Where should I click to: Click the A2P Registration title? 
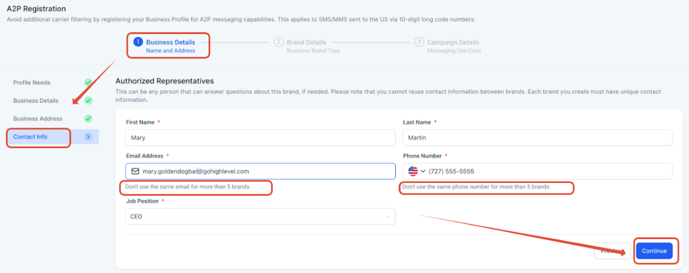click(36, 9)
